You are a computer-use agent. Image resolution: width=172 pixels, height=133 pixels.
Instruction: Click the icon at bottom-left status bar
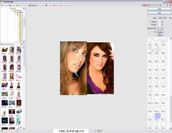coord(2,131)
